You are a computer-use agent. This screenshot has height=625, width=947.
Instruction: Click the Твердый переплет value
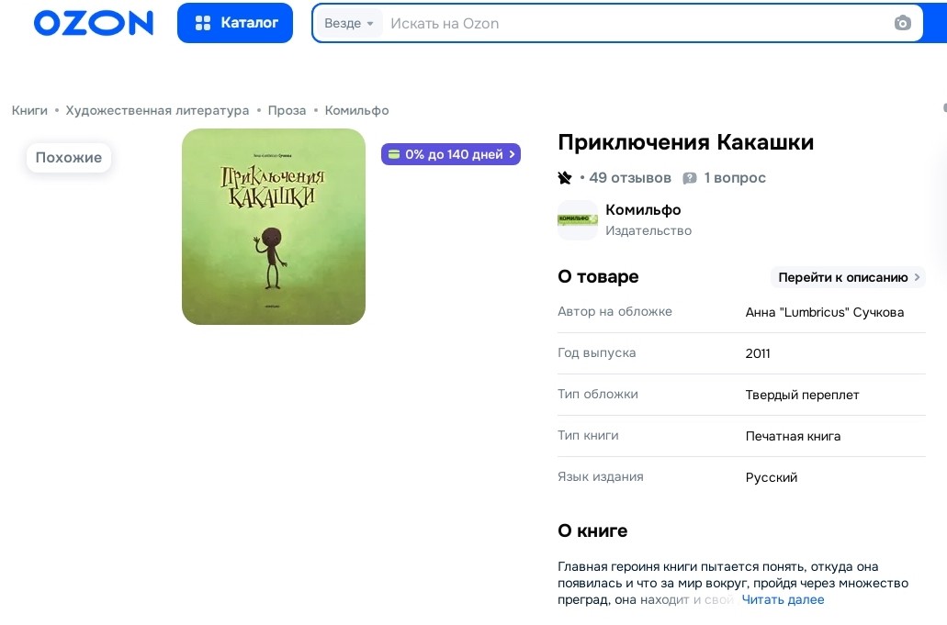pos(802,396)
